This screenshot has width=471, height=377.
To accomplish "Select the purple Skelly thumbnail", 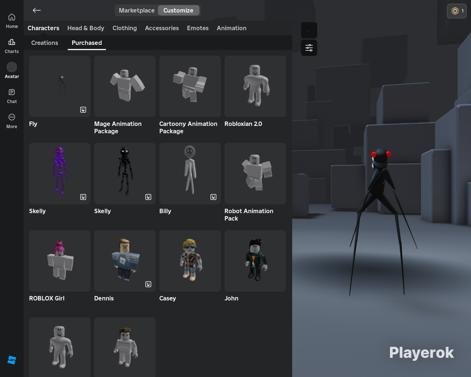I will click(60, 173).
